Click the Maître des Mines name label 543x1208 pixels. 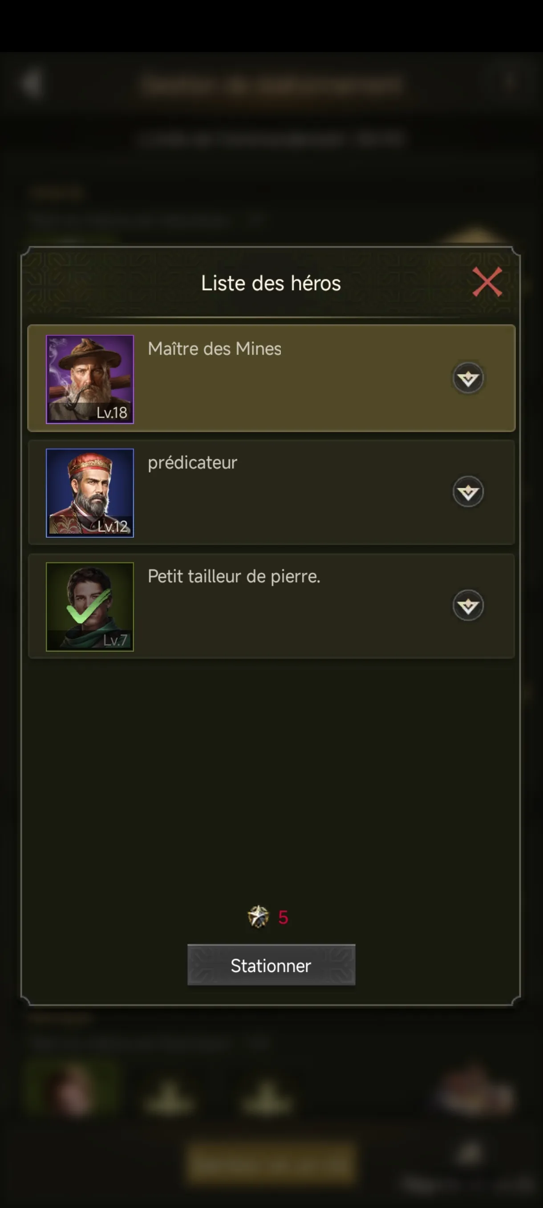click(x=215, y=349)
